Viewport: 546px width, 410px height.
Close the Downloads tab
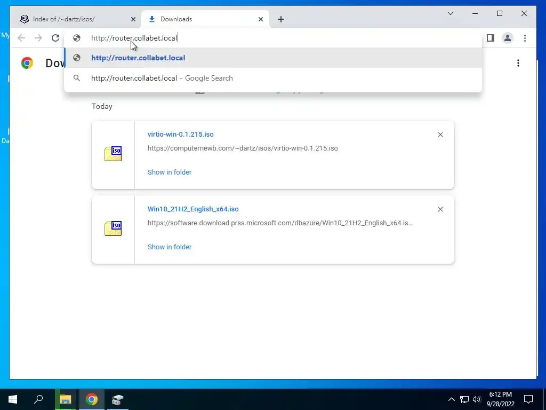coord(260,19)
